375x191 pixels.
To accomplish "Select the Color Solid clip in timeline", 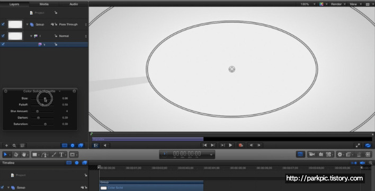I will [151, 188].
